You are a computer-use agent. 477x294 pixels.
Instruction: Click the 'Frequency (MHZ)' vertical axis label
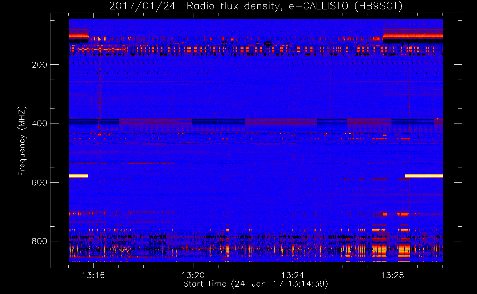(x=22, y=141)
